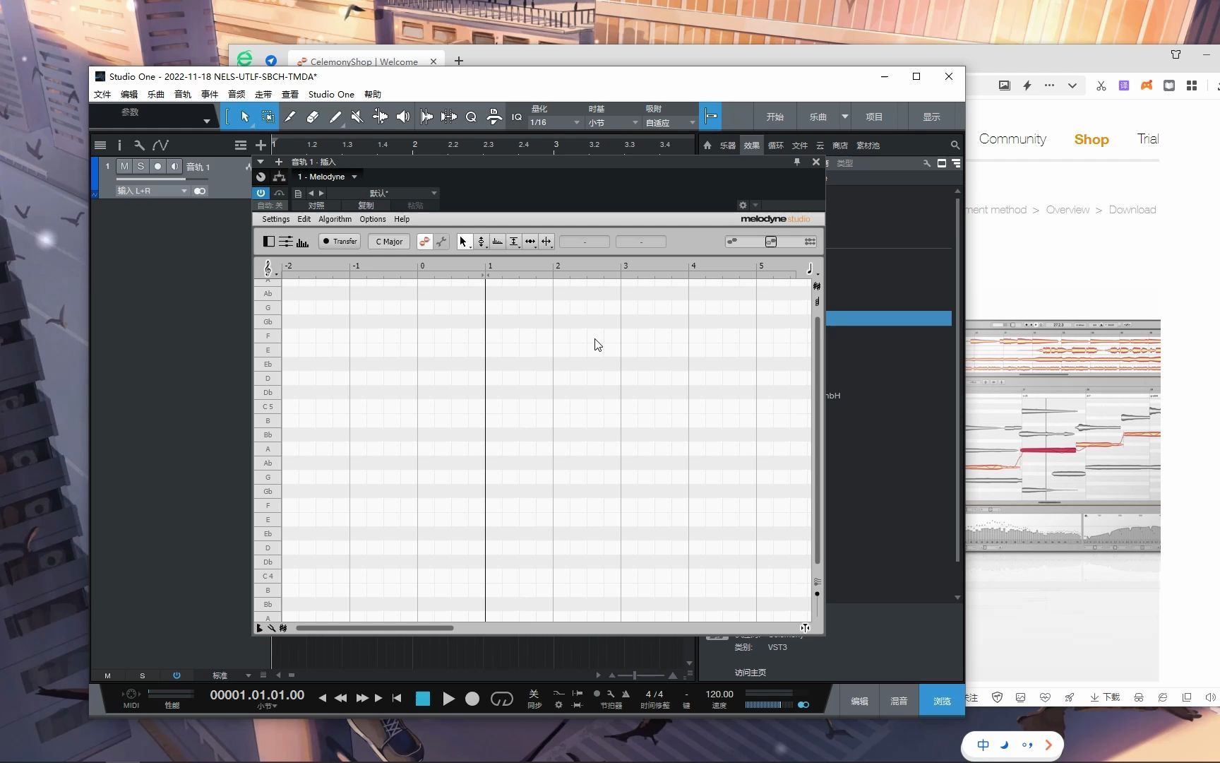The height and width of the screenshot is (763, 1220).
Task: Toggle IQ input quantize
Action: [x=517, y=117]
